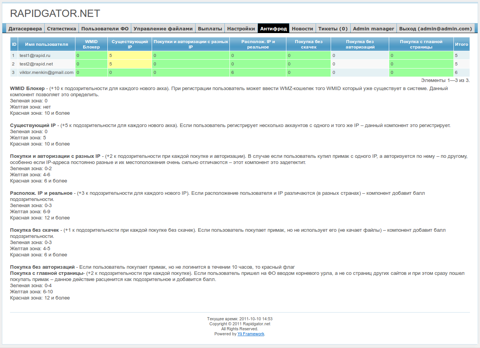Sort by ID column header
This screenshot has width=480, height=348.
[14, 44]
